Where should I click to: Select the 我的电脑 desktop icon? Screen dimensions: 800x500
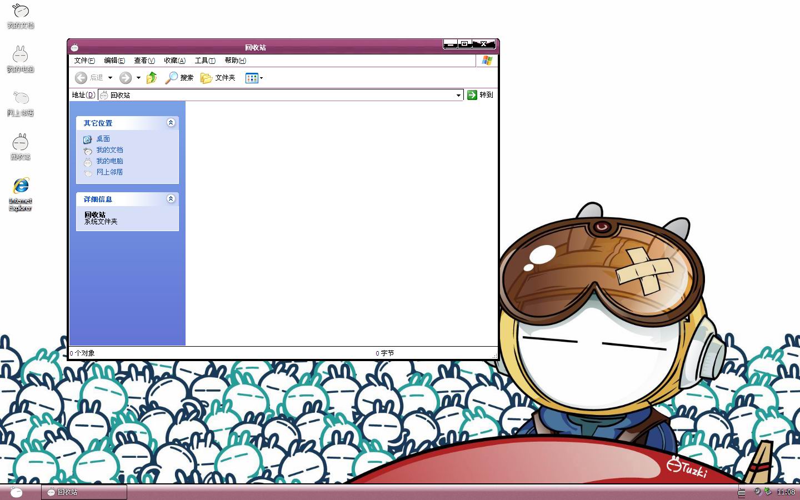click(21, 59)
